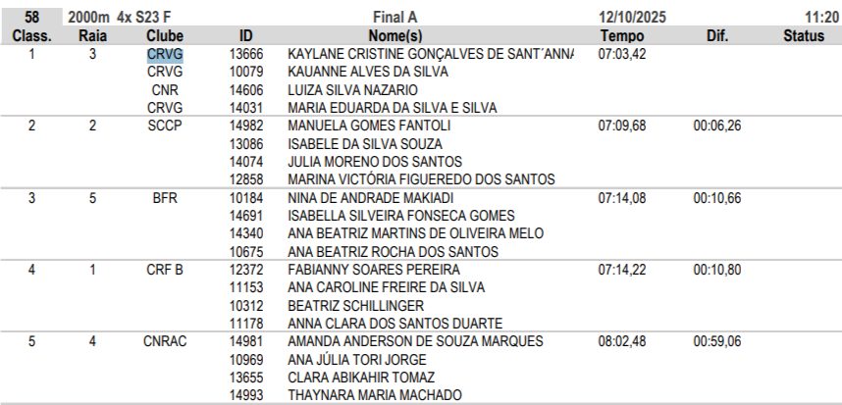Select the time 07:09,68
This screenshot has width=842, height=405.
click(622, 127)
